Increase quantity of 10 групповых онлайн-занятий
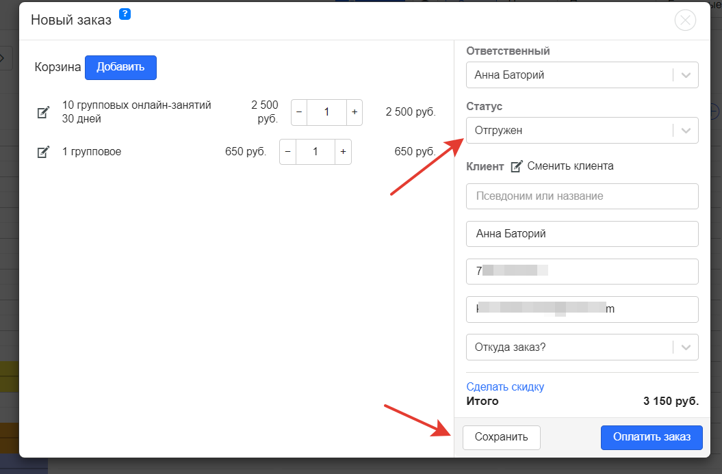 354,112
